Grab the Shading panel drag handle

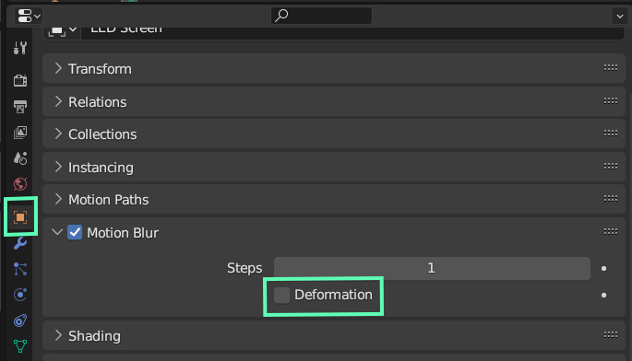point(610,334)
